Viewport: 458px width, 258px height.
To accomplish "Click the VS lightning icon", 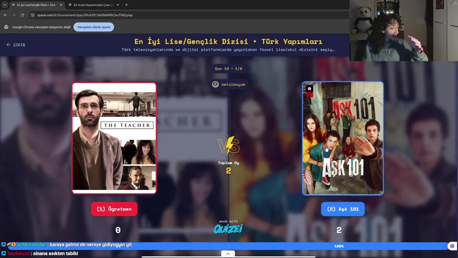I will point(228,145).
